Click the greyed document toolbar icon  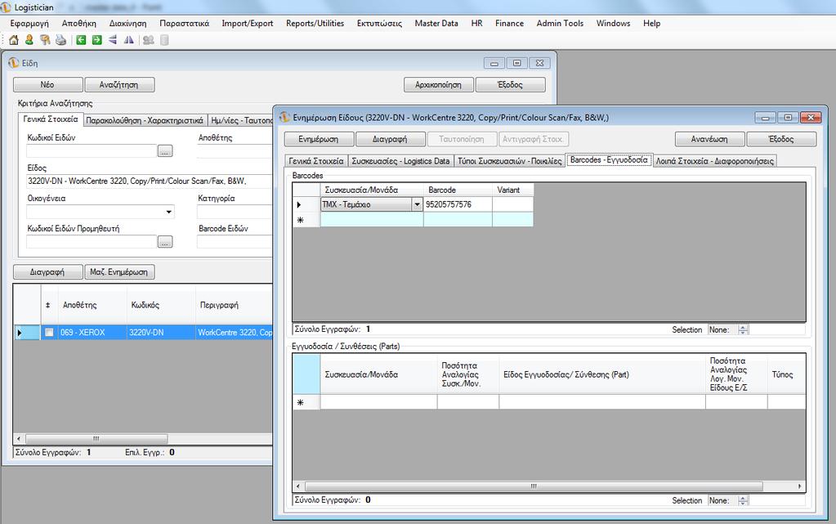[x=164, y=40]
